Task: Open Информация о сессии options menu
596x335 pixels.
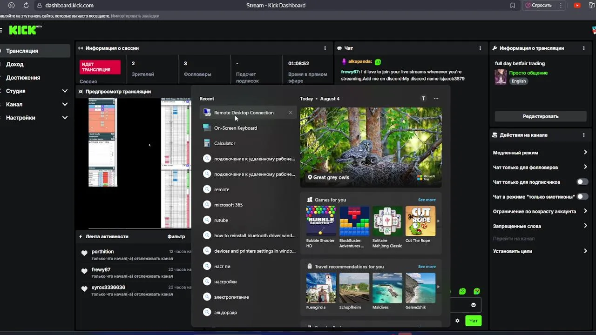Action: click(x=325, y=48)
